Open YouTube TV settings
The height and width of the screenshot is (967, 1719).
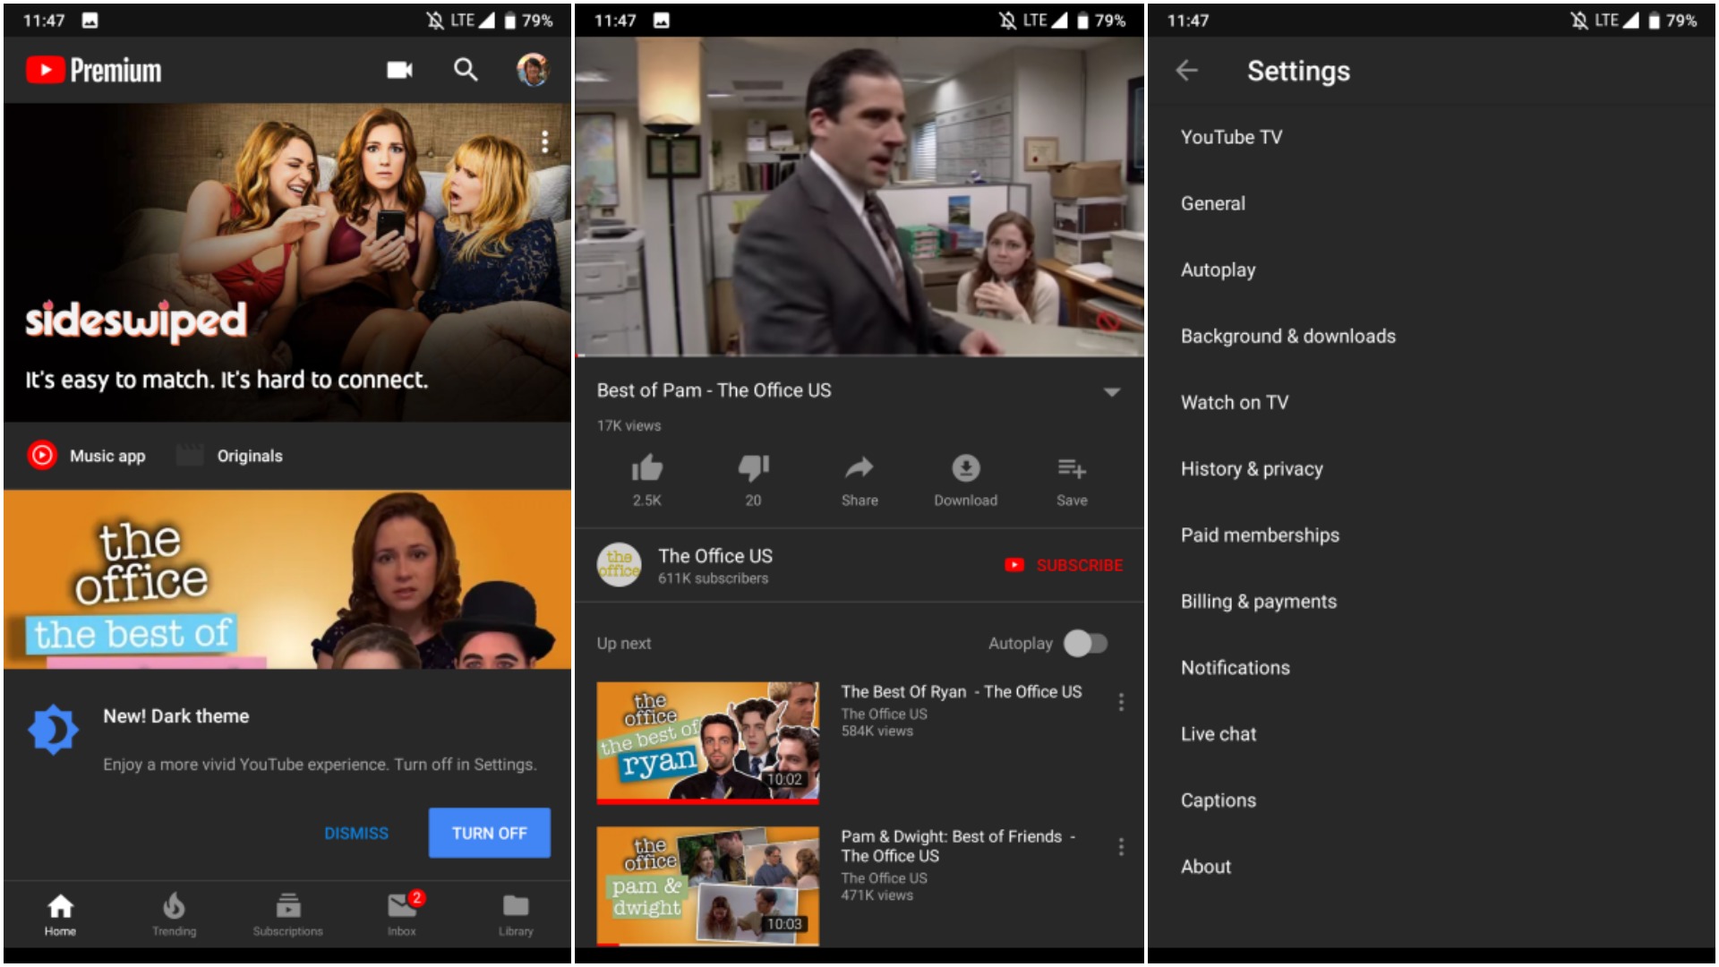click(1432, 137)
